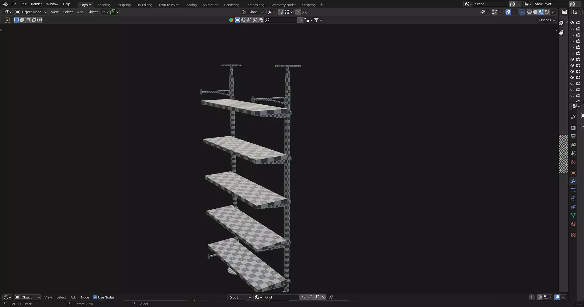The width and height of the screenshot is (584, 307).
Task: Click the zoom viewport magnifier gizmo
Action: coord(561,23)
